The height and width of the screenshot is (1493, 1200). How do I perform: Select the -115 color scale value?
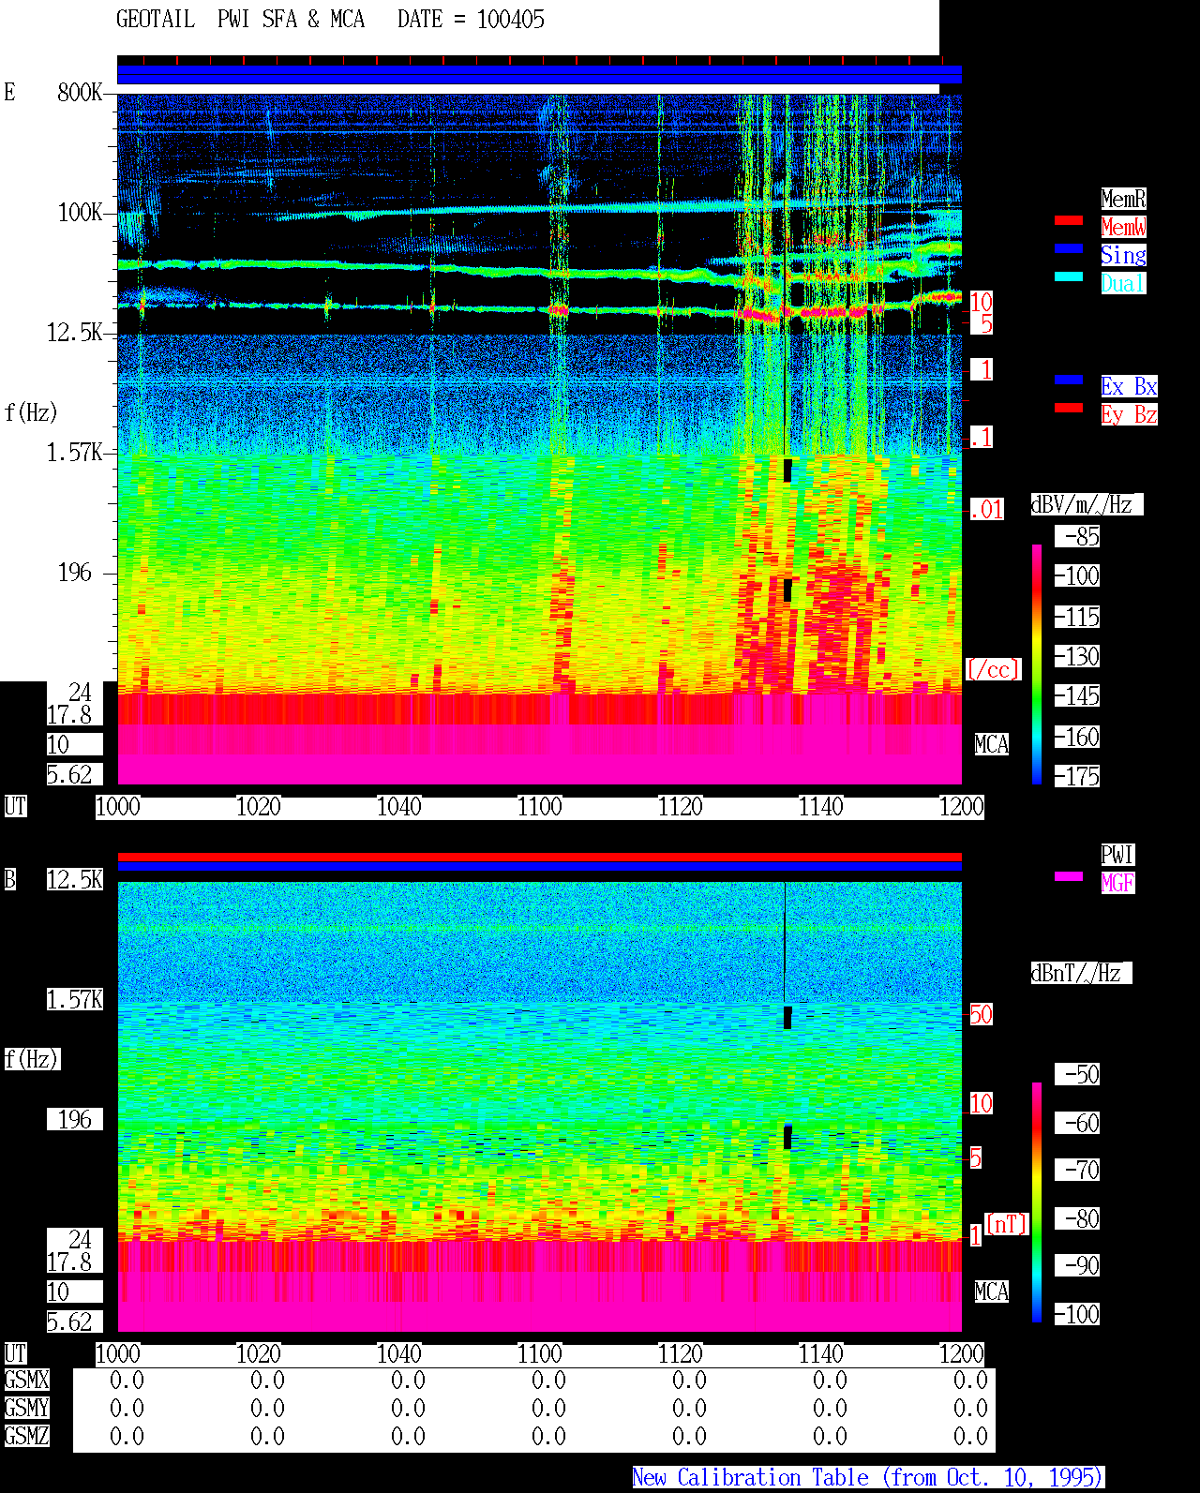point(1078,617)
